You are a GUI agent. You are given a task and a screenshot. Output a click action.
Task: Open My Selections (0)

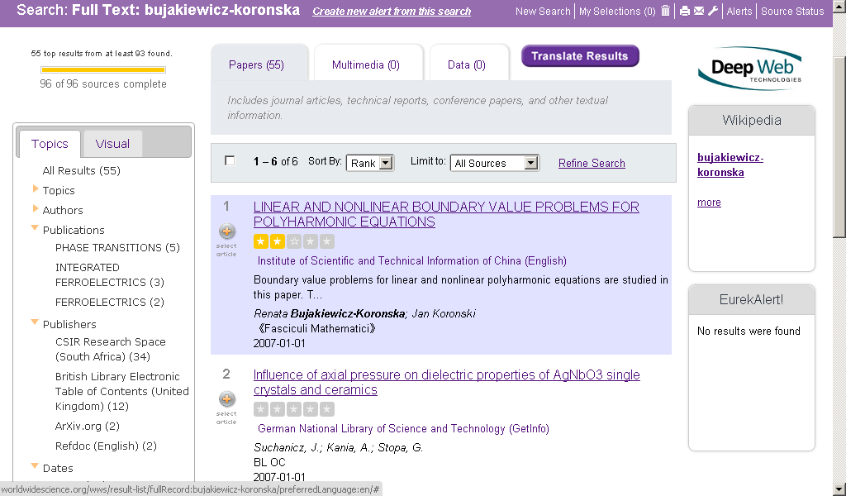(x=617, y=12)
